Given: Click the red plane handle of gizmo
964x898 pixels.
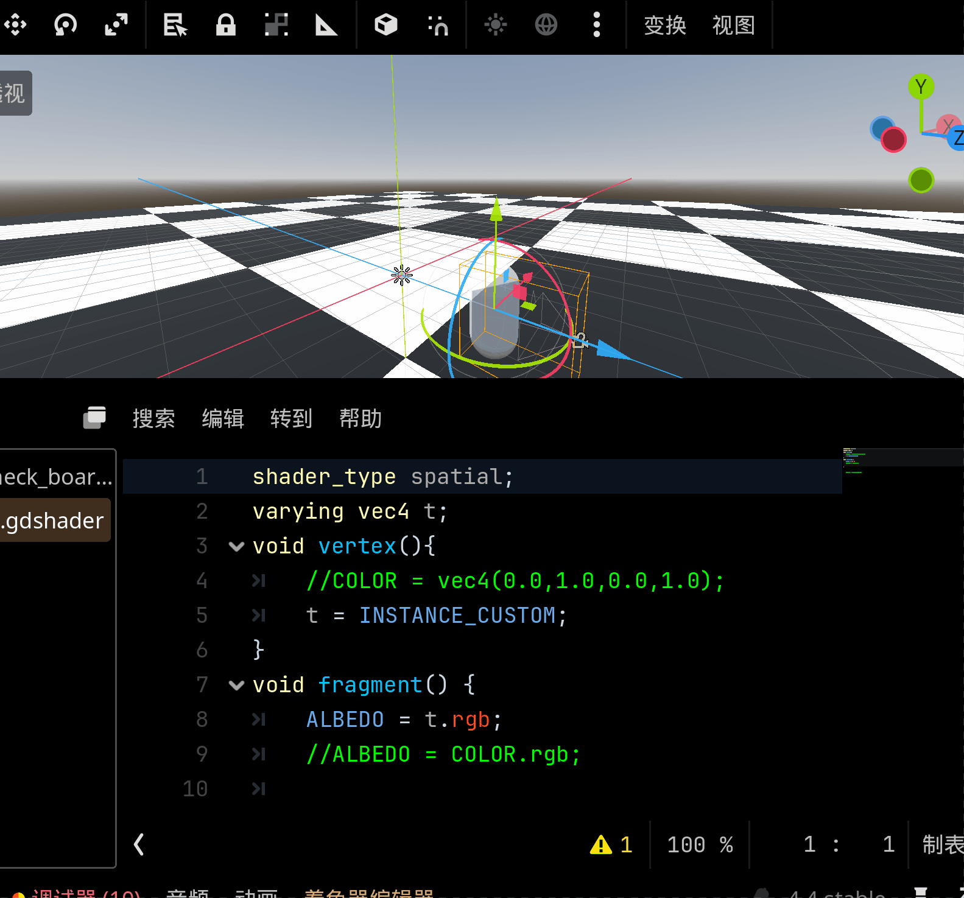Looking at the screenshot, I should tap(519, 292).
